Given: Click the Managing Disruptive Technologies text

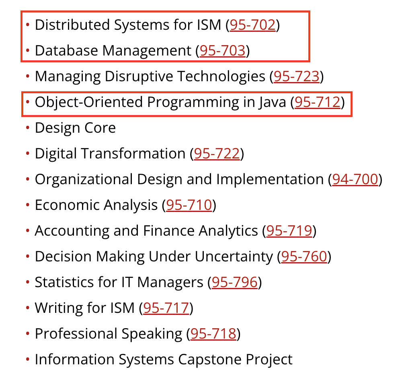Looking at the screenshot, I should (x=150, y=76).
